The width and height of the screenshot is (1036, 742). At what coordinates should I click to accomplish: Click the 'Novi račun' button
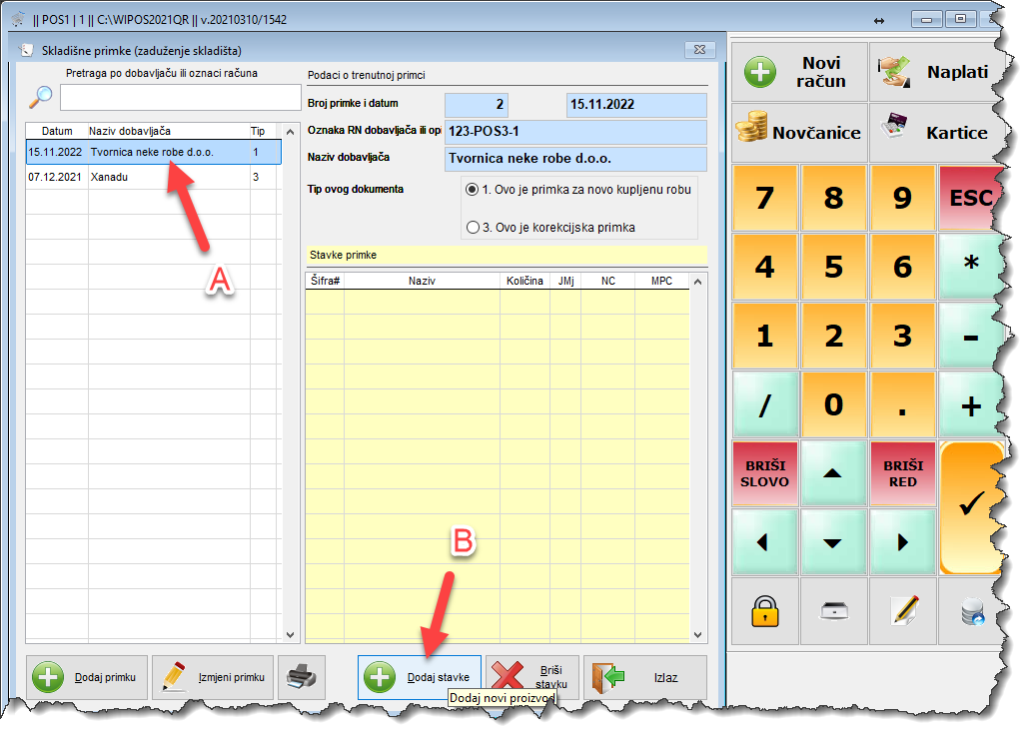[799, 72]
